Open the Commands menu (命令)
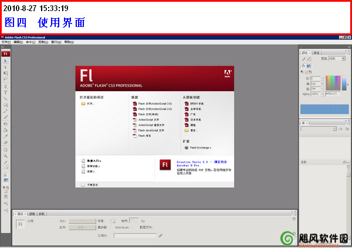The height and width of the screenshot is (248, 352). click(31, 42)
